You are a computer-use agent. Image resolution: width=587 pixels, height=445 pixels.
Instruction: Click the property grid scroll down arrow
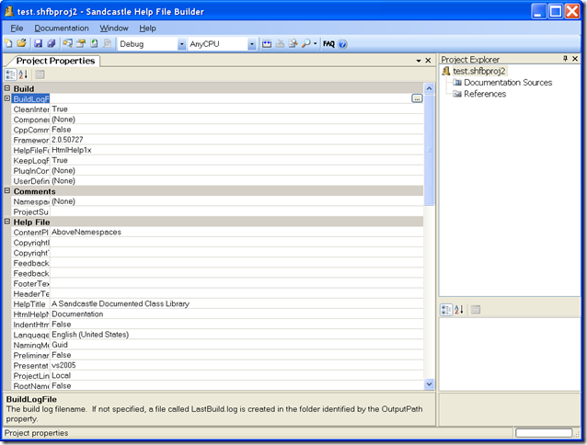coord(429,383)
